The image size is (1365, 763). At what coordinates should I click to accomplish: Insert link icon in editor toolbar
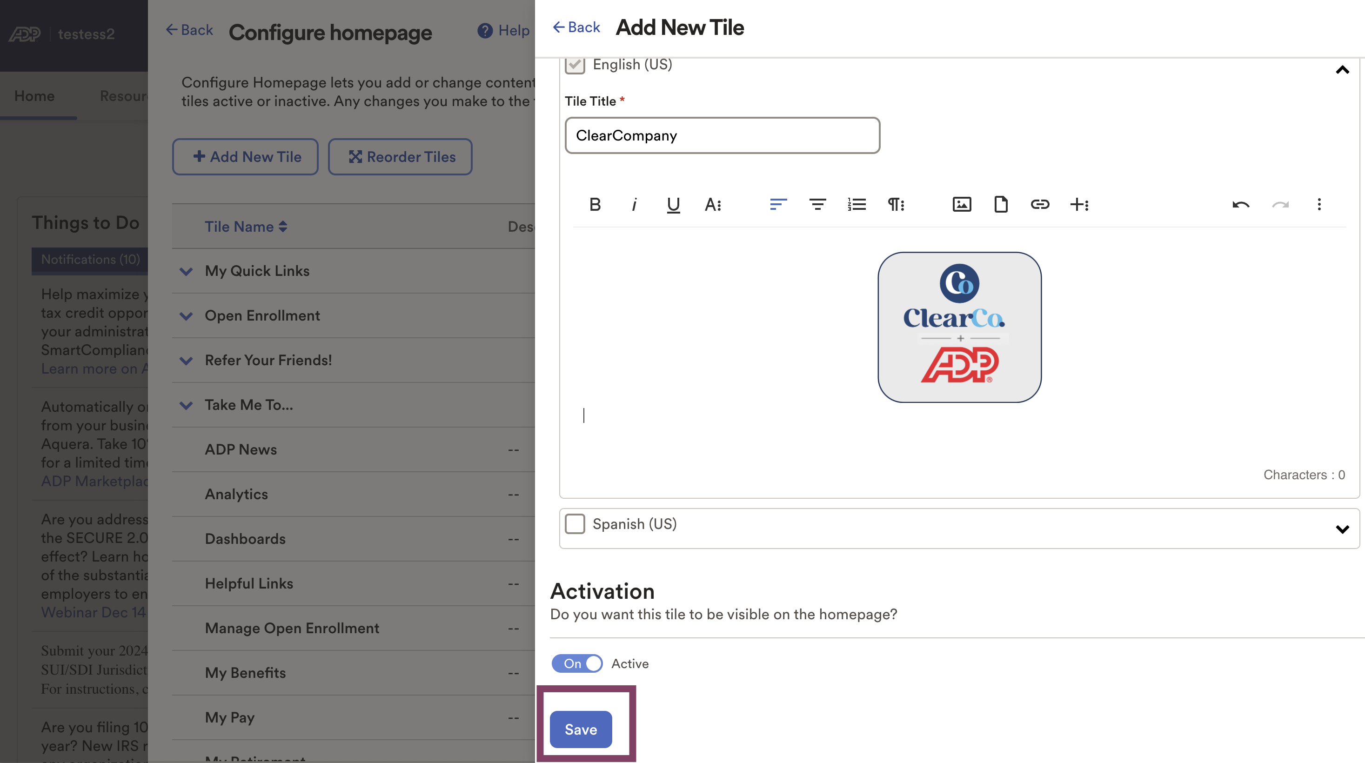click(x=1040, y=205)
